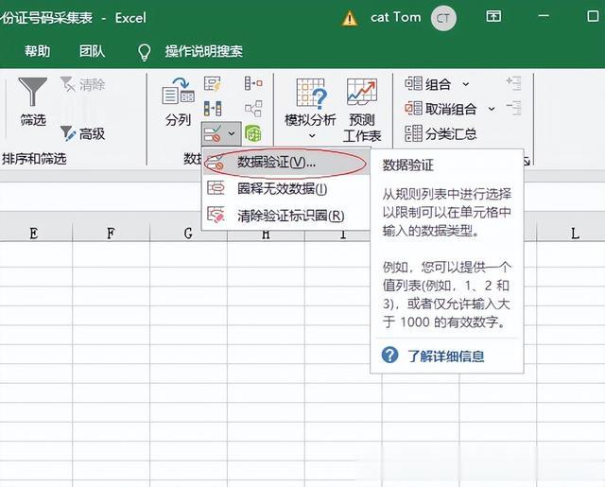Click the green Manage Data Model icon

253,133
